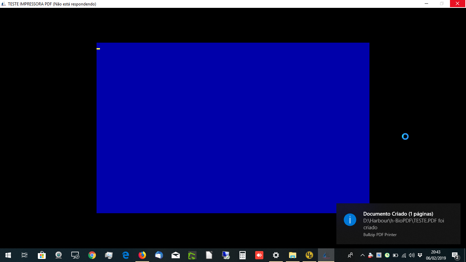This screenshot has height=262, width=466.
Task: Click the blue N tray icon
Action: coord(379,255)
